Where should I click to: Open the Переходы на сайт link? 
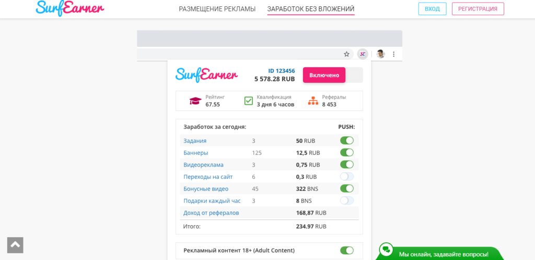[x=208, y=177]
